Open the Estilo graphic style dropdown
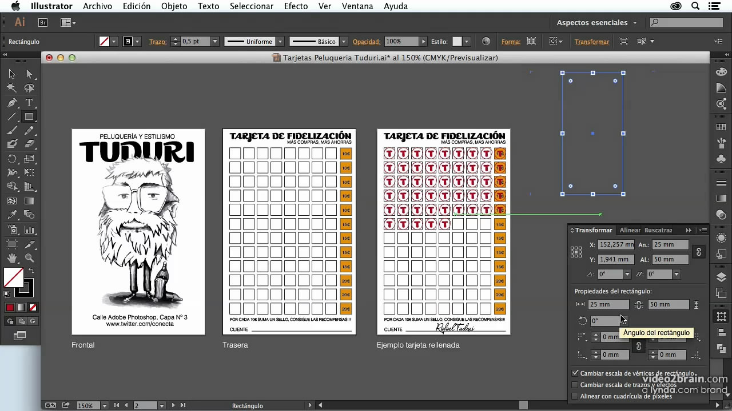This screenshot has height=411, width=732. [467, 42]
